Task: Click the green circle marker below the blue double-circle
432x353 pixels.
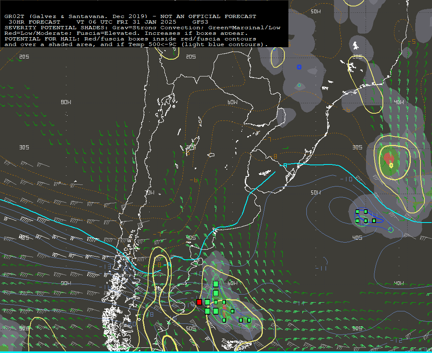Action: point(299,85)
